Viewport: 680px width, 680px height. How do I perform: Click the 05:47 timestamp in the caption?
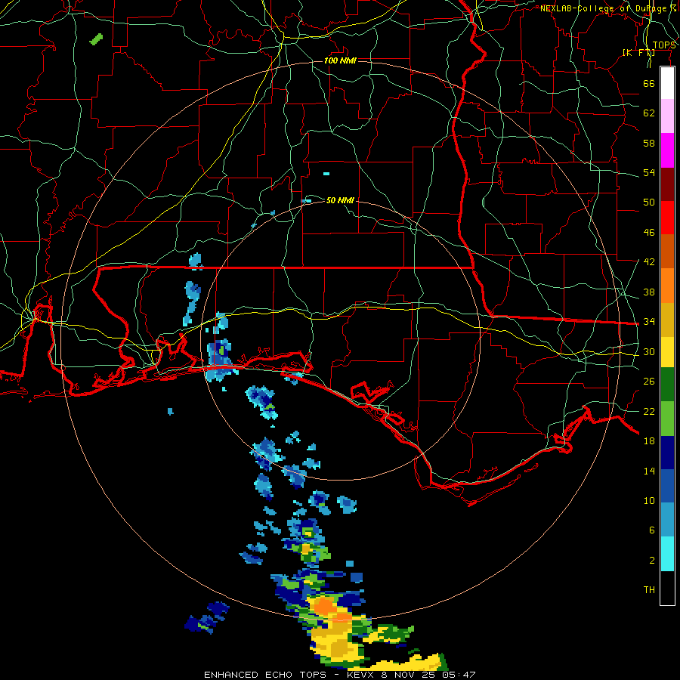tap(459, 675)
